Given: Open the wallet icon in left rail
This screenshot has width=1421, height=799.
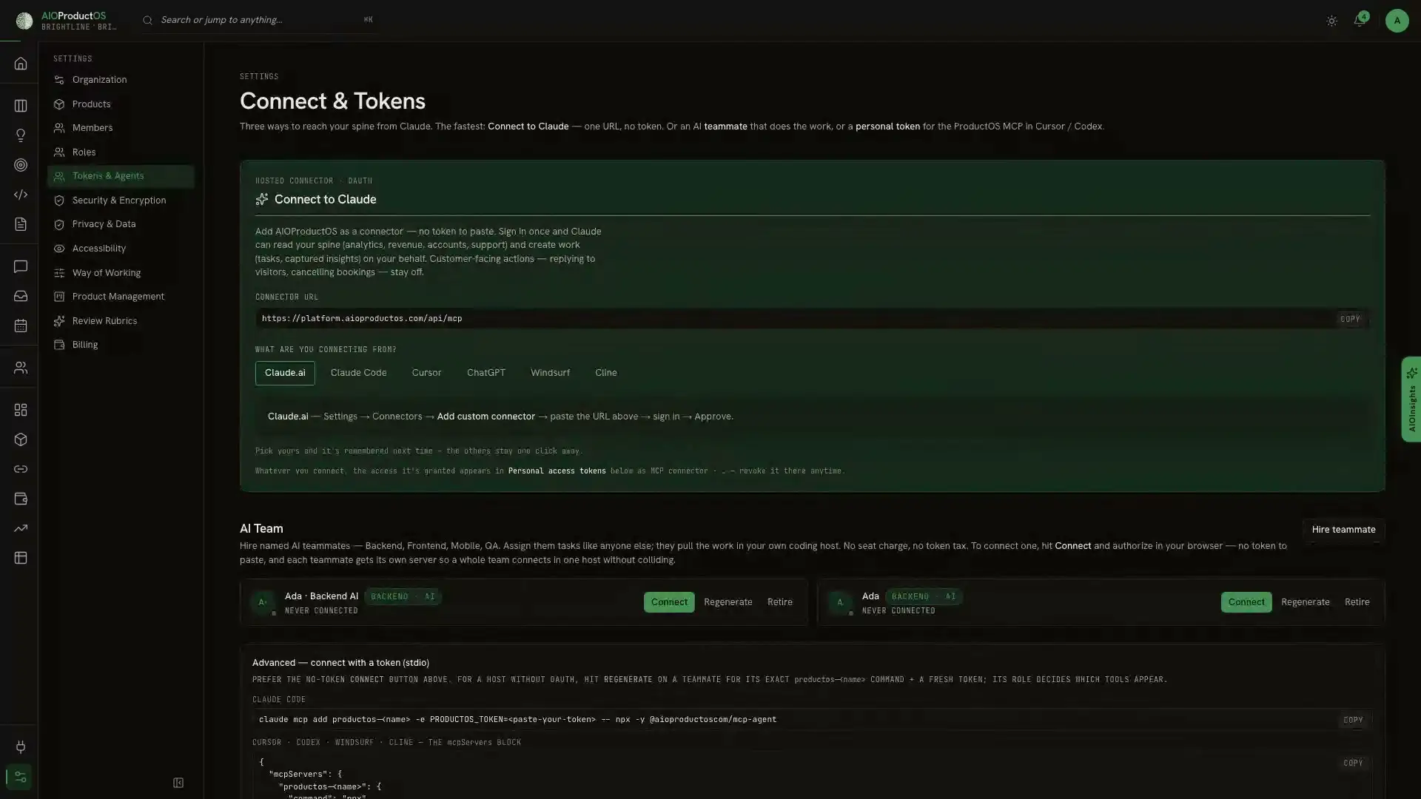Looking at the screenshot, I should coord(21,499).
